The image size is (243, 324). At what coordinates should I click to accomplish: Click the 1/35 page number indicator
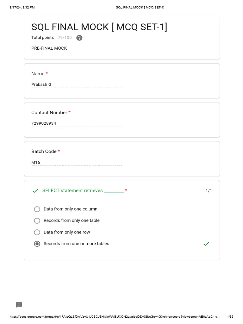click(230, 316)
